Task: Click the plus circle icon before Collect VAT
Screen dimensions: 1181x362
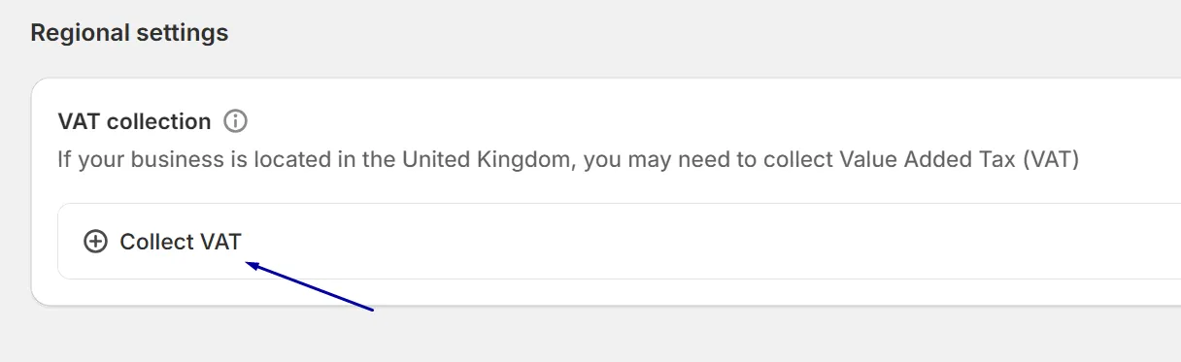Action: click(95, 242)
